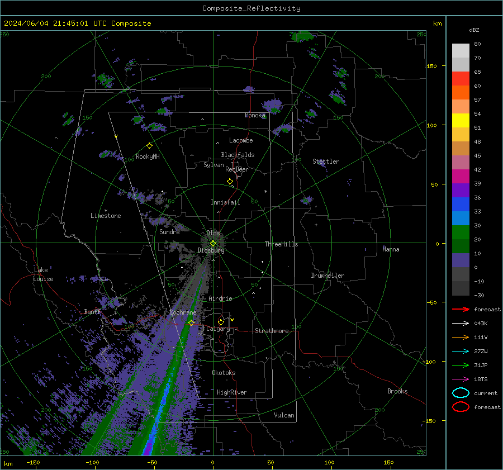The height and width of the screenshot is (470, 503).
Task: Click the Airdrie city label
Action: pos(220,298)
